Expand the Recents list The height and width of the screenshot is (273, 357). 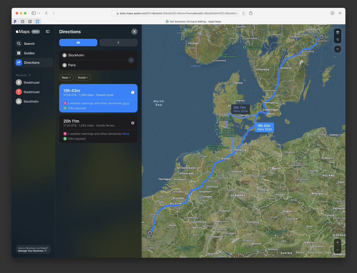point(29,75)
